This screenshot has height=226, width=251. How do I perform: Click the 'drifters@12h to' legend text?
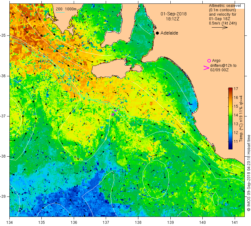coord(223,66)
